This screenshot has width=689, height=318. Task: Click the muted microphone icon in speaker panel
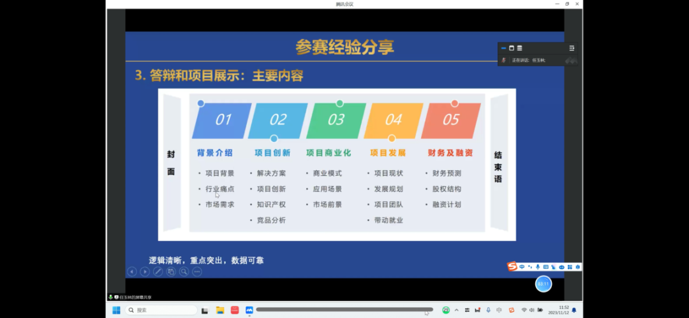pyautogui.click(x=504, y=60)
